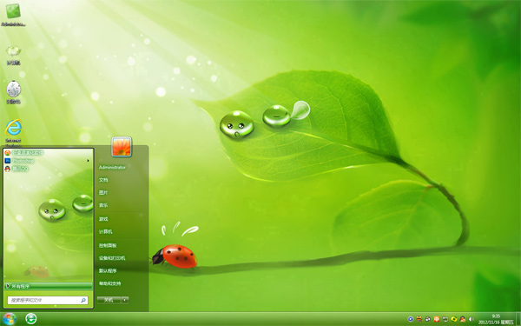Screen dimensions: 521x326
Task: Open the volume speaker tray icon
Action: (x=472, y=319)
